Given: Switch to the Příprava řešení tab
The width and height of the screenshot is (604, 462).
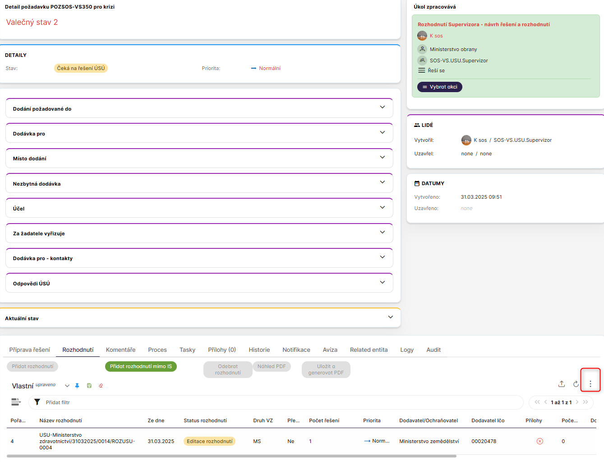Looking at the screenshot, I should (x=30, y=350).
